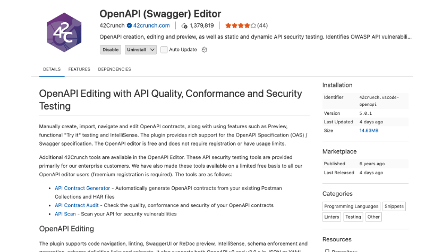The height and width of the screenshot is (252, 442).
Task: Select the Snippets category tag
Action: pyautogui.click(x=394, y=206)
